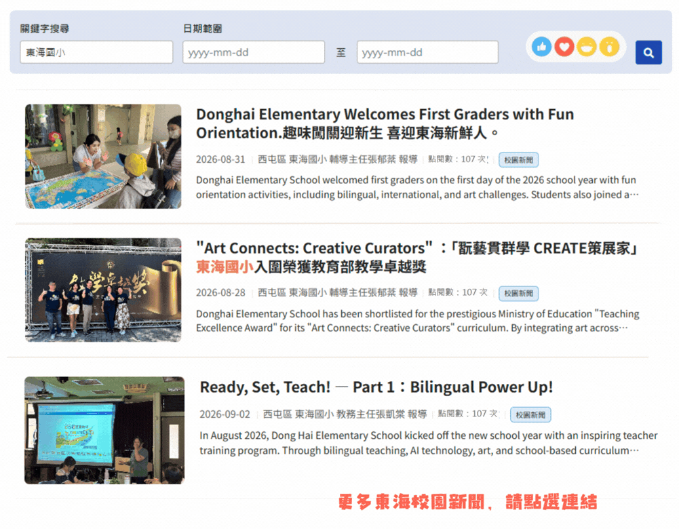Click the In August 2026 article summary text
Image resolution: width=679 pixels, height=529 pixels.
coord(428,443)
